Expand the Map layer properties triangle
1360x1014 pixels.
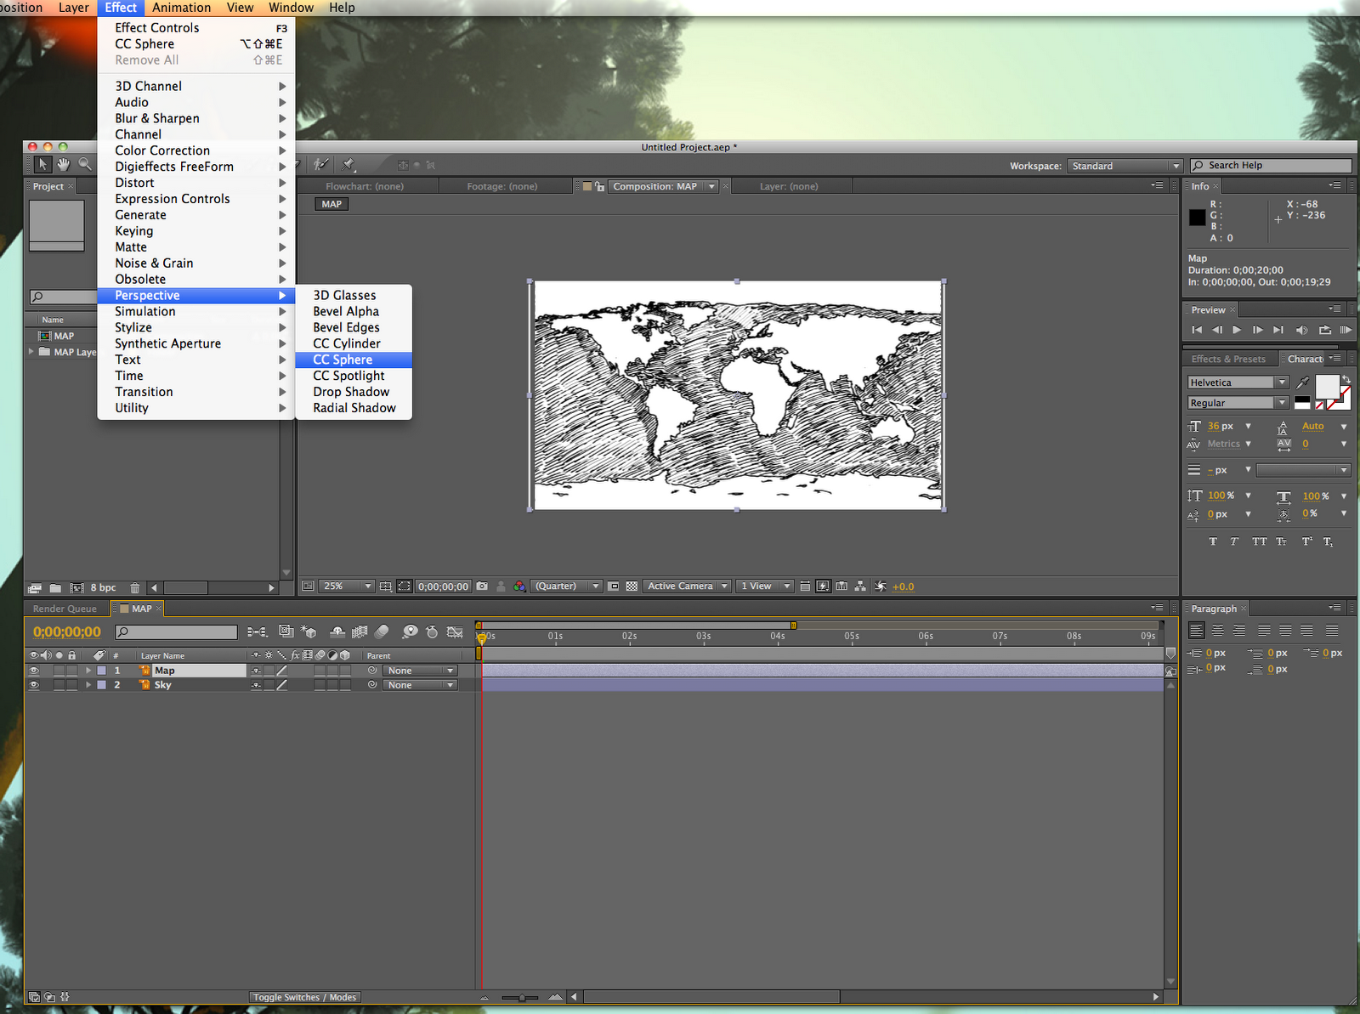coord(88,671)
